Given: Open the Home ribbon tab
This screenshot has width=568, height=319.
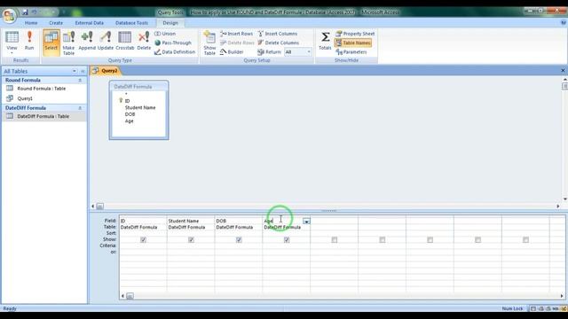Looking at the screenshot, I should tap(31, 23).
